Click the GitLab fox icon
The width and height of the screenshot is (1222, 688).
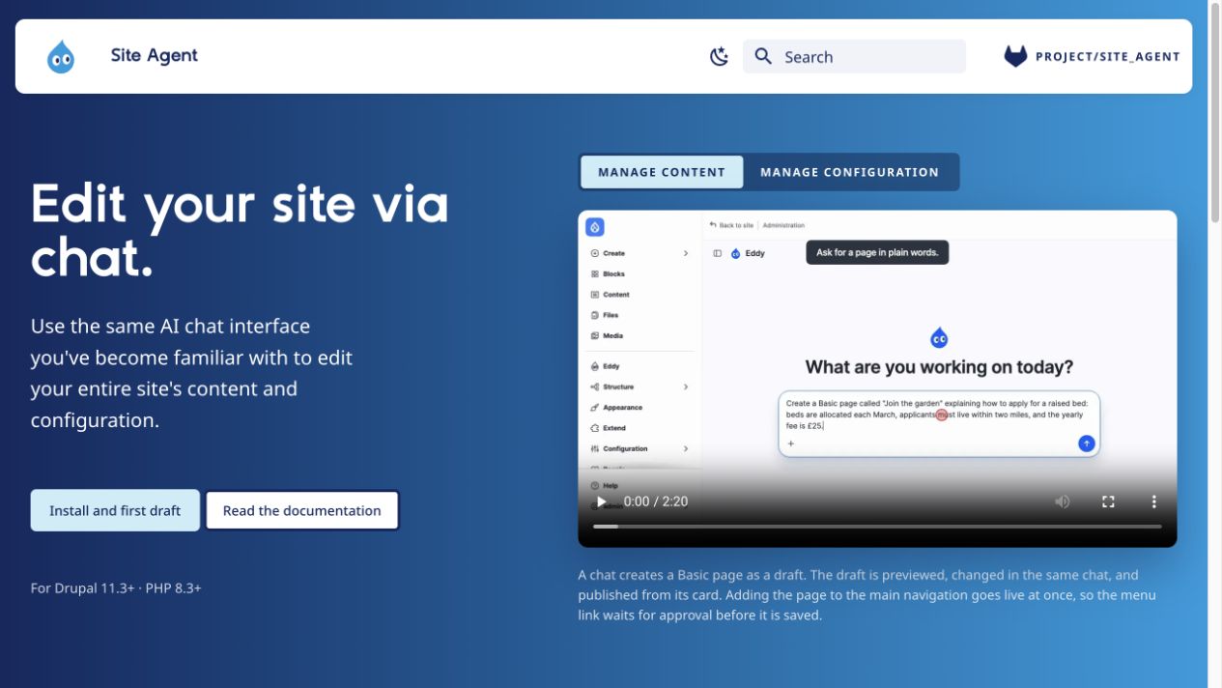click(x=1015, y=56)
